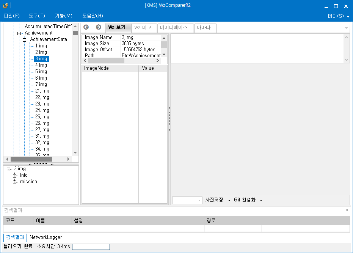Open the 기능(M) menu
The image size is (353, 253).
64,16
